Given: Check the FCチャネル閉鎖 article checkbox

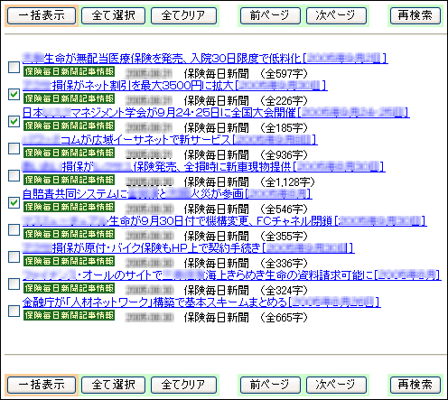Looking at the screenshot, I should click(14, 229).
